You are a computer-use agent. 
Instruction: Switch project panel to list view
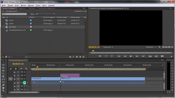[3, 57]
